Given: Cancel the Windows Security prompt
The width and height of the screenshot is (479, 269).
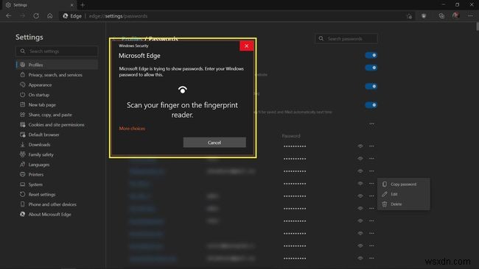Looking at the screenshot, I should [x=214, y=143].
